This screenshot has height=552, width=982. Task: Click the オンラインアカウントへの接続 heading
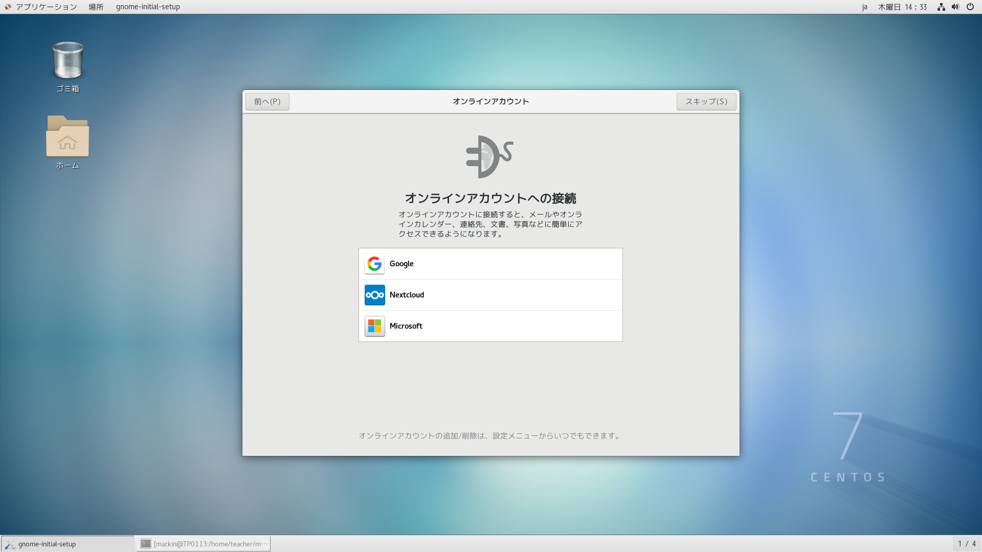(x=490, y=198)
